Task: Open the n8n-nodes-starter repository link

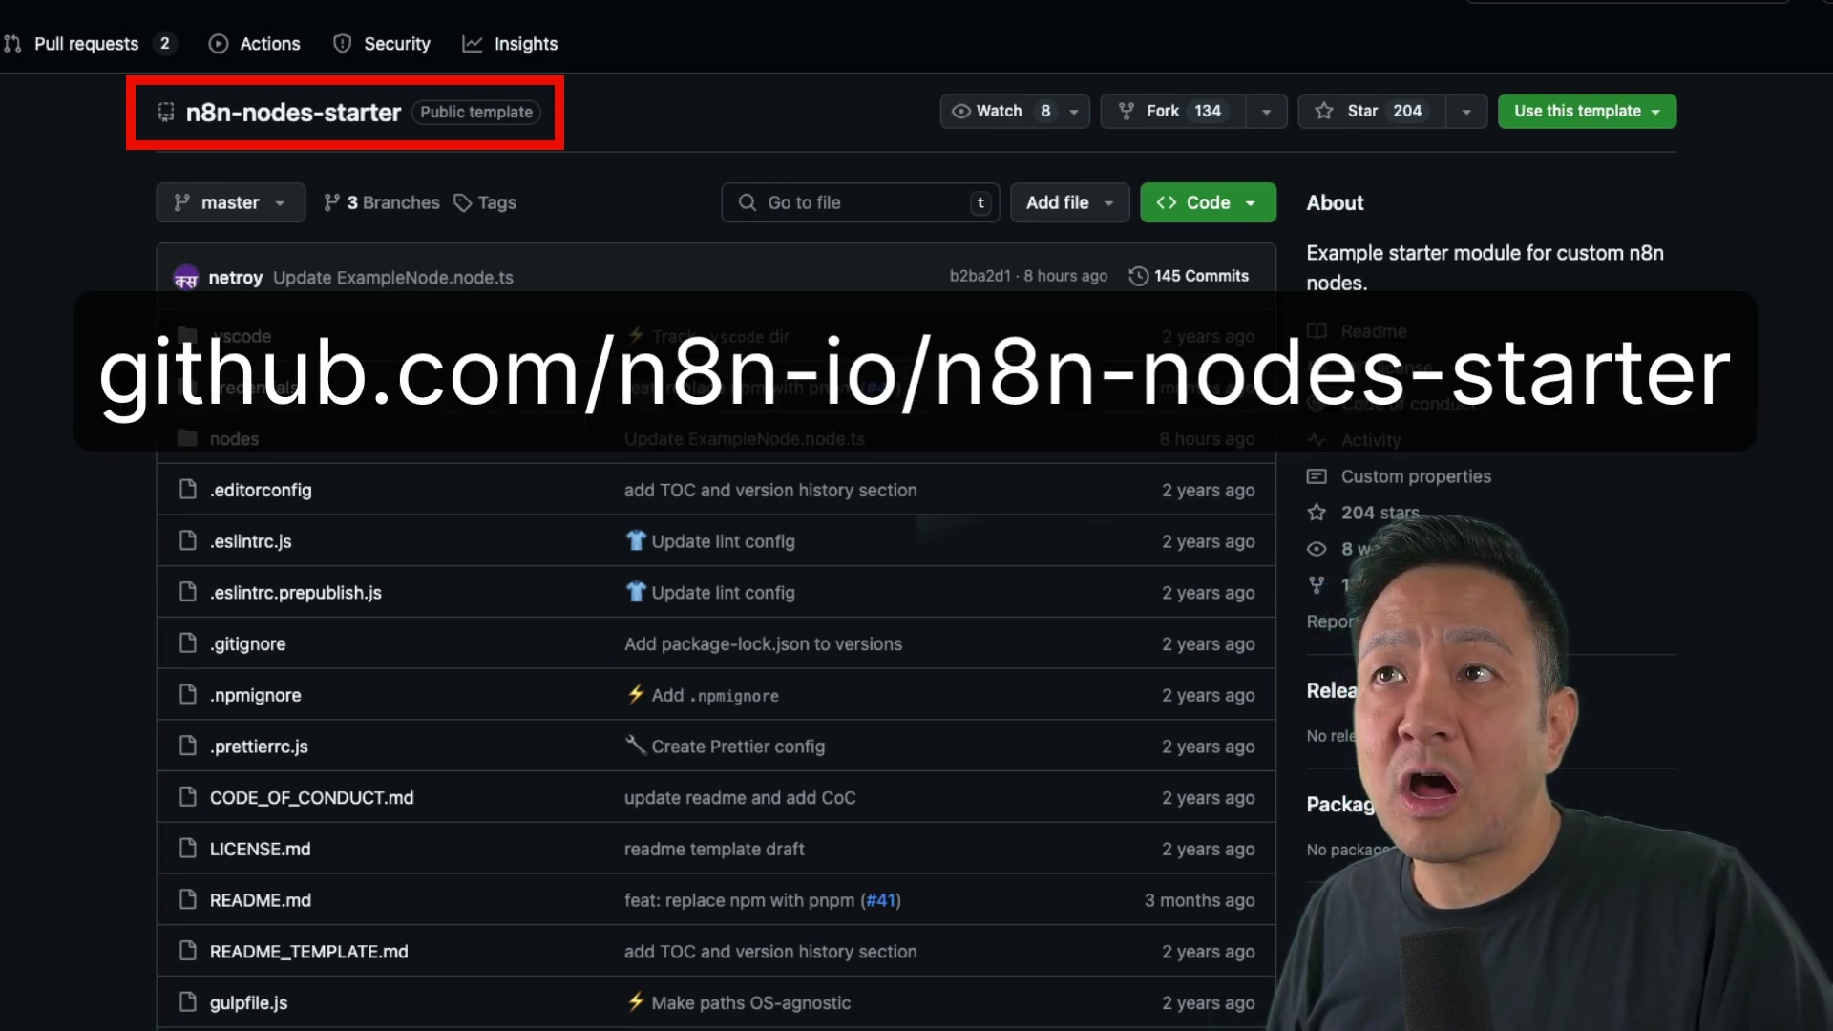Action: [x=293, y=113]
